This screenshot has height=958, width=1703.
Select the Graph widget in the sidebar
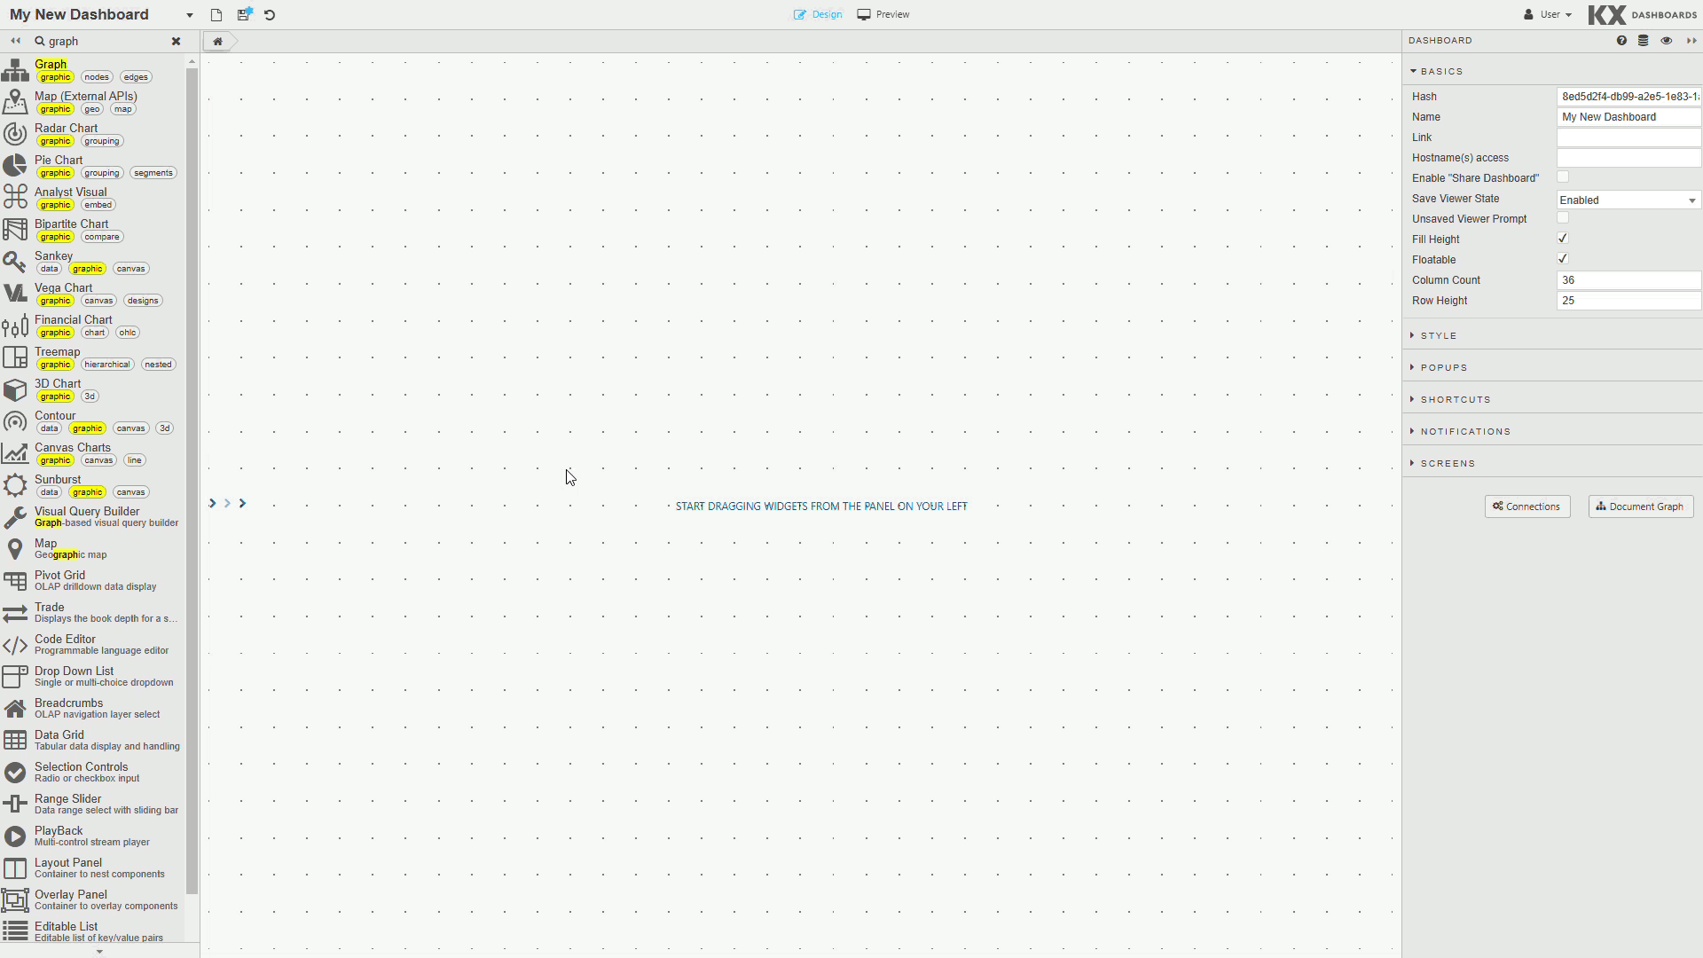point(51,64)
